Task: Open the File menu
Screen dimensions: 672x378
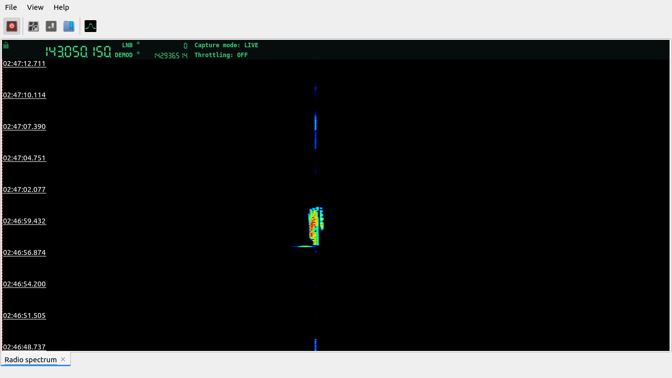Action: point(11,7)
